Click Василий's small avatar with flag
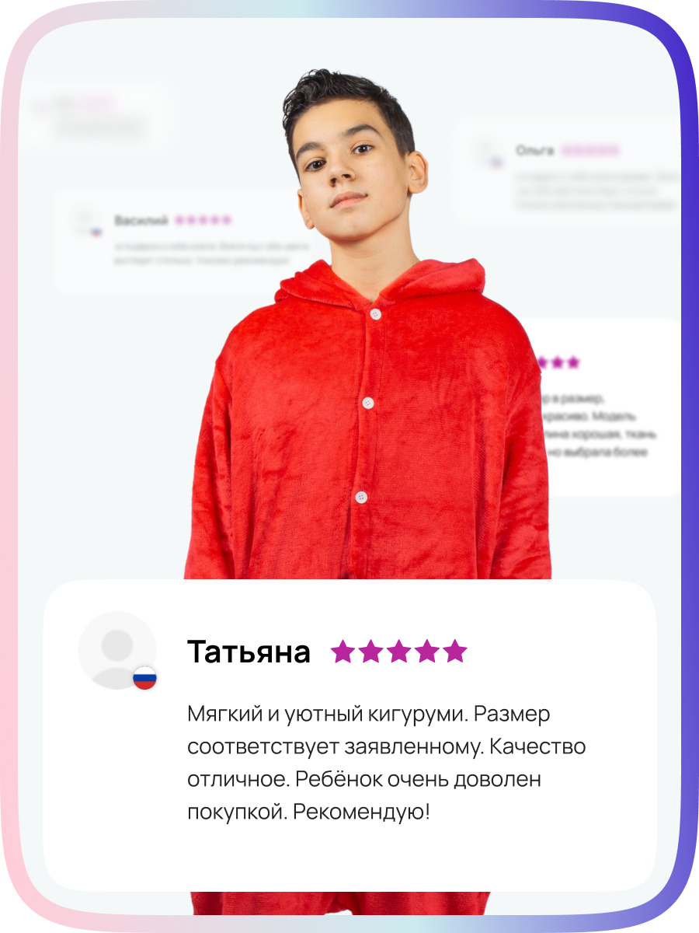 pos(87,222)
